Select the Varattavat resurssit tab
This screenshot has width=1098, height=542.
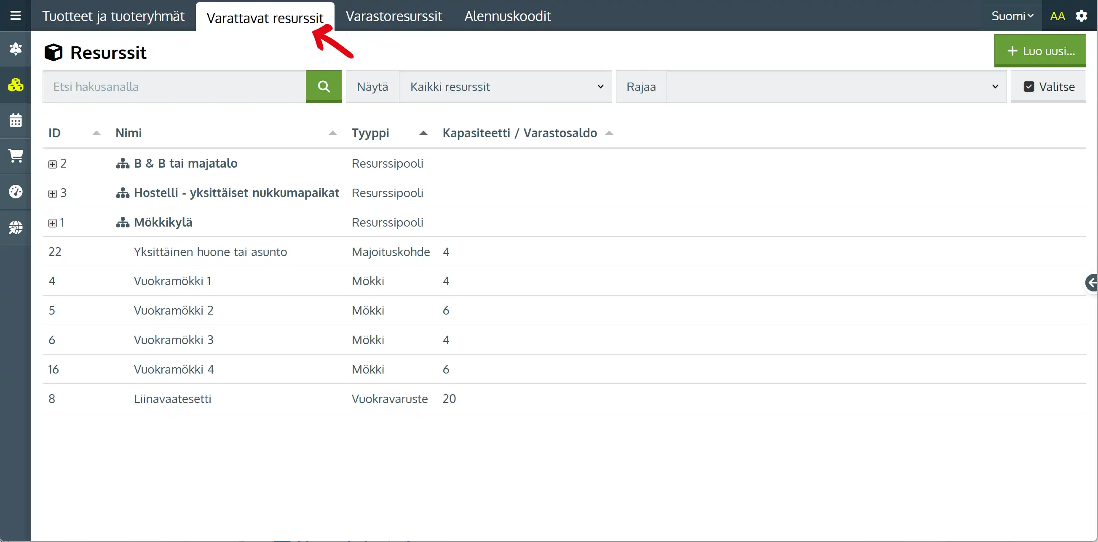tap(265, 17)
